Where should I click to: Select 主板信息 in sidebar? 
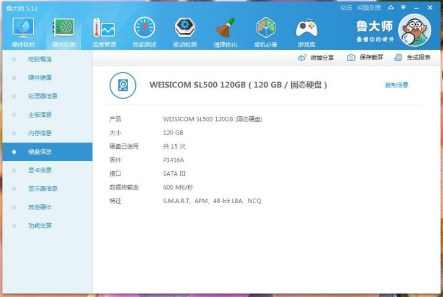tap(47, 115)
